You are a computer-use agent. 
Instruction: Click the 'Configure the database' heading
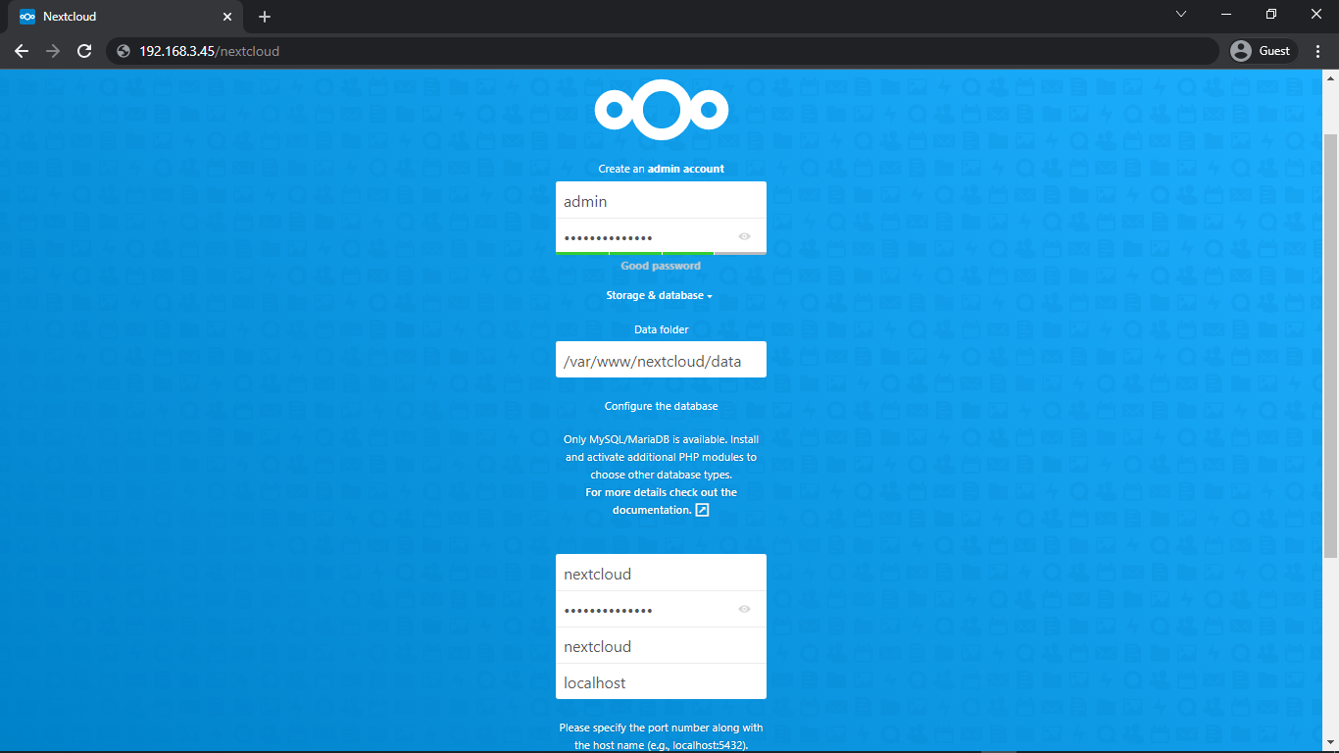coord(661,406)
